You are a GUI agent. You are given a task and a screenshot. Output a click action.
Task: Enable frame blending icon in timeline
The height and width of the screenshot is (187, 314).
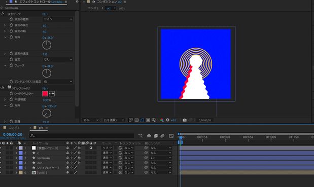tap(156, 136)
